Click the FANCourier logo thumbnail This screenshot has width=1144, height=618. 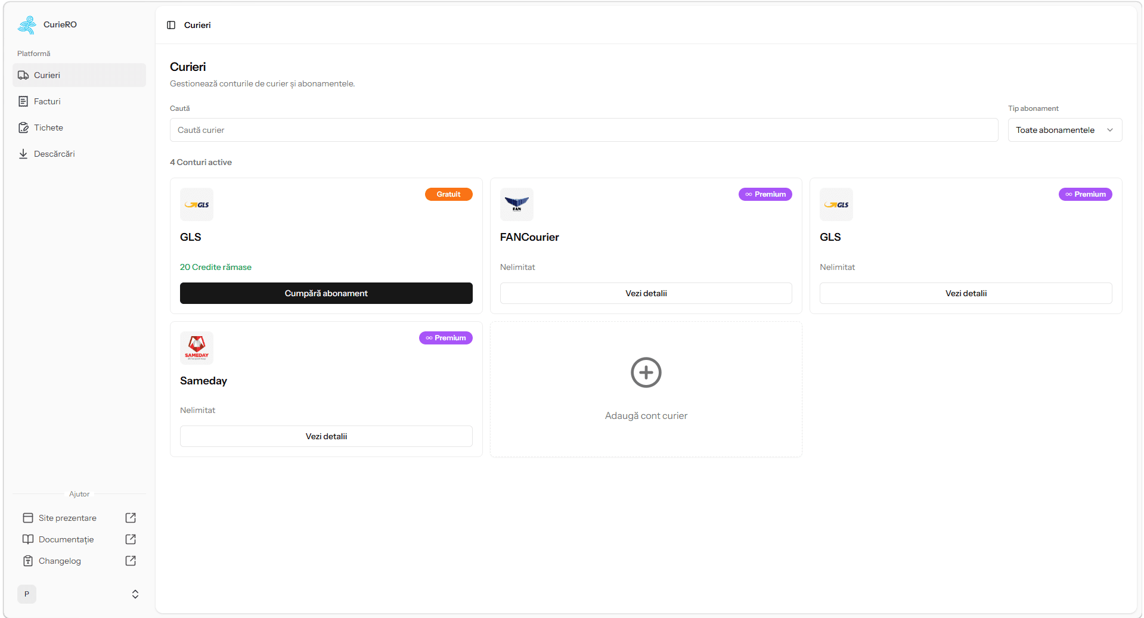(x=516, y=204)
